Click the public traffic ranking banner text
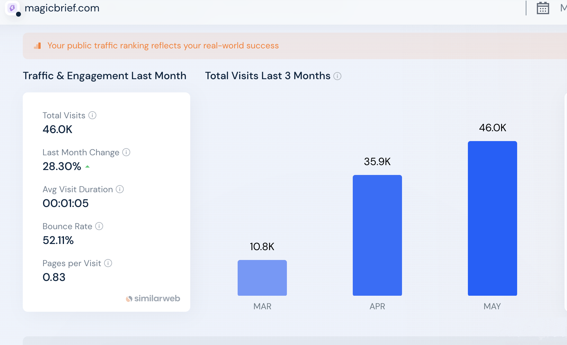Image resolution: width=567 pixels, height=345 pixels. [163, 46]
